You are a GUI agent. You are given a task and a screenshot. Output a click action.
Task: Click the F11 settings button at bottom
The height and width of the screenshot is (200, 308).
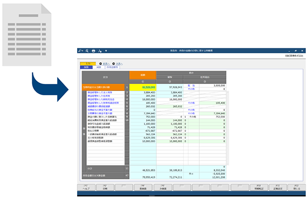pos(278,187)
